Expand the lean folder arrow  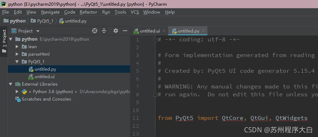17,47
